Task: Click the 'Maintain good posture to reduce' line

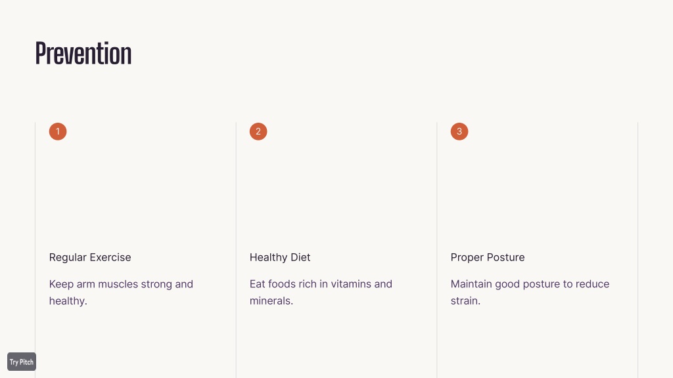Action: click(530, 284)
